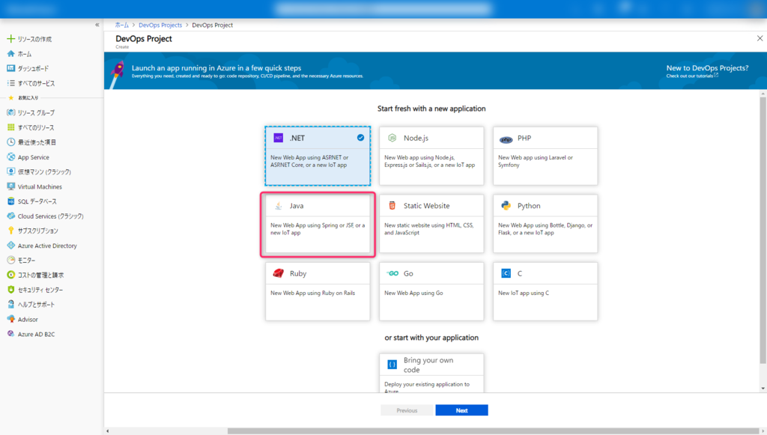Select the Node.js application card
The image size is (767, 435).
pos(431,156)
